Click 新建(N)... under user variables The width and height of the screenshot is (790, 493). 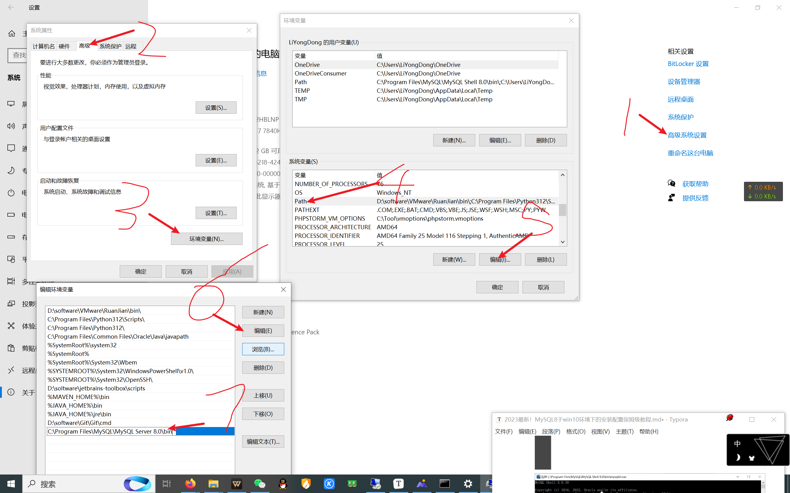[454, 140]
